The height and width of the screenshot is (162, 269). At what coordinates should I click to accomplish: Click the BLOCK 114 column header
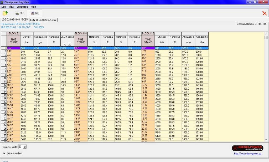81,33
